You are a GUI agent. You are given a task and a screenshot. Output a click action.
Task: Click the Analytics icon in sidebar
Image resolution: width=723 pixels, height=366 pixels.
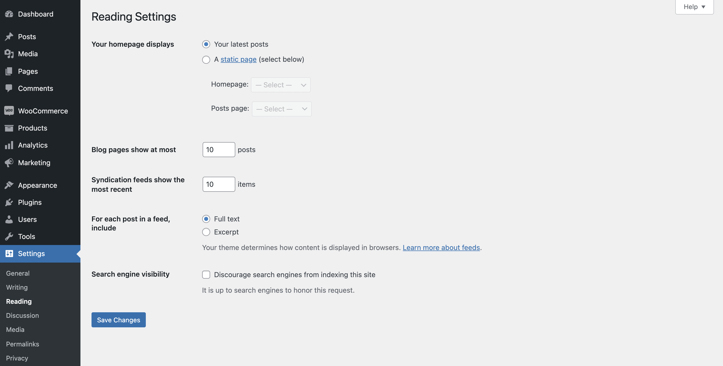coord(9,145)
